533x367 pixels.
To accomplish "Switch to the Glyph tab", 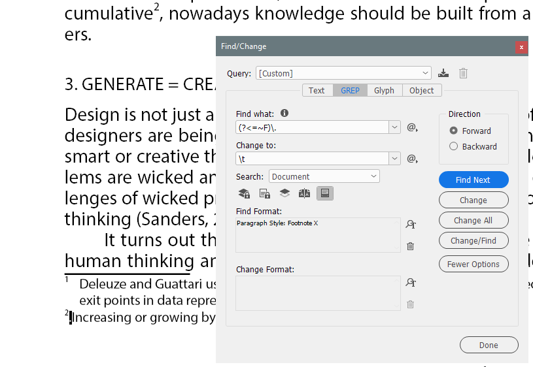I will tap(384, 91).
